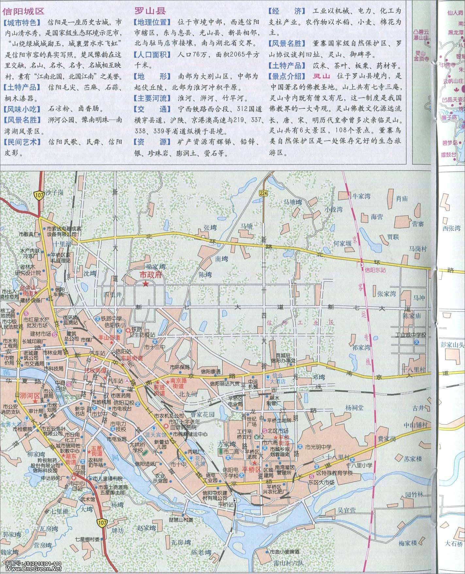Screen dimensions: 465x574
Task: Click the 【城市特色】 label
Action: (x=23, y=23)
